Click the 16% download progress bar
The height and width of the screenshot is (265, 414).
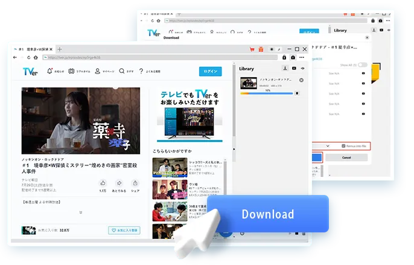coord(266,94)
